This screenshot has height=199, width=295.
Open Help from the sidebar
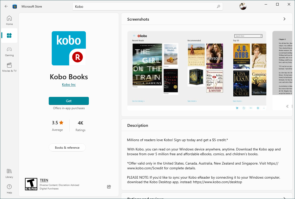(x=9, y=189)
